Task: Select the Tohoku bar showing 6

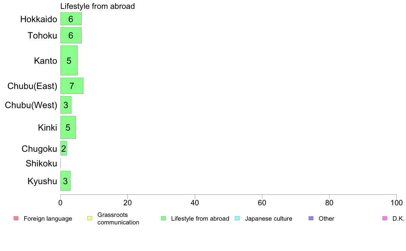Action: 71,35
